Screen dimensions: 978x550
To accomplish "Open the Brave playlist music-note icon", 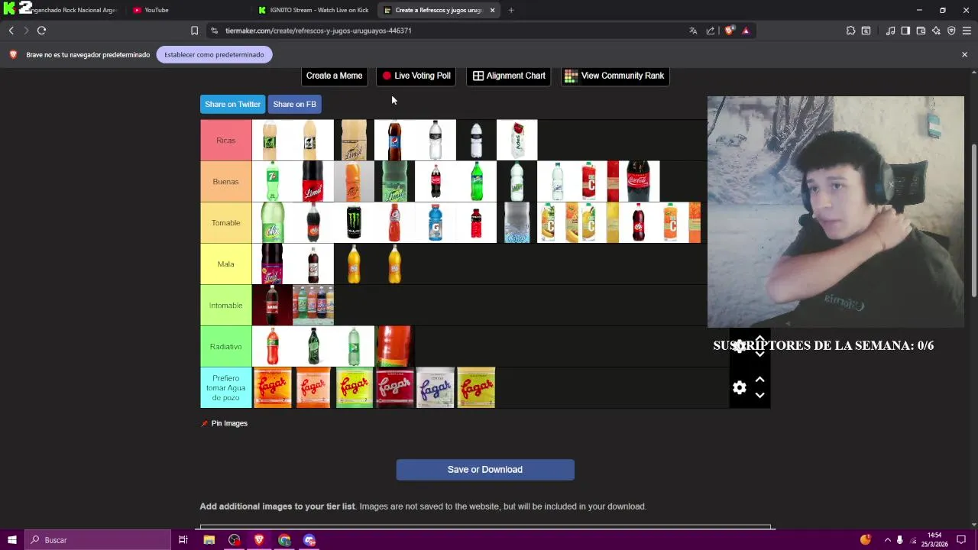I will tap(890, 31).
